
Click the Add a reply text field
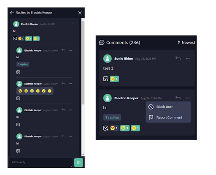click(41, 162)
